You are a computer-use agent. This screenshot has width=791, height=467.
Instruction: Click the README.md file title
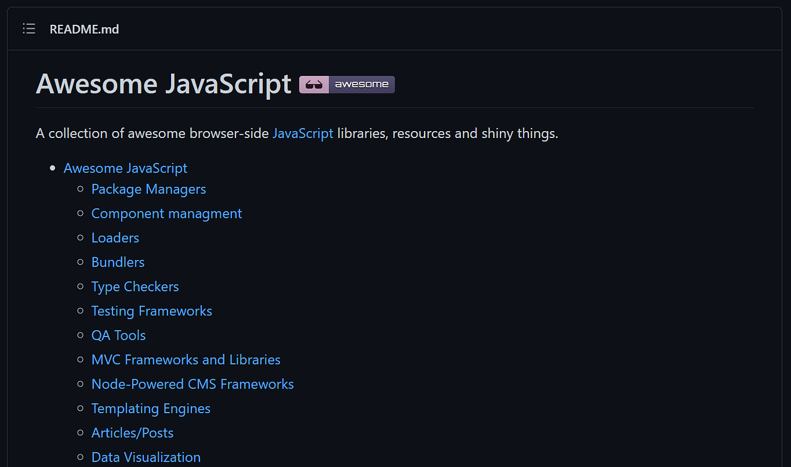pos(84,29)
